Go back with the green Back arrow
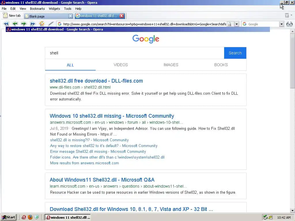The image size is (295, 221). coord(15,24)
